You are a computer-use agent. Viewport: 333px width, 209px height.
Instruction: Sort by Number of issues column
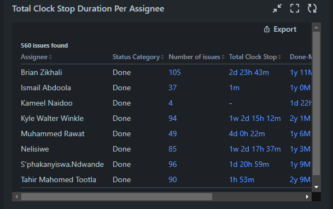(x=196, y=57)
